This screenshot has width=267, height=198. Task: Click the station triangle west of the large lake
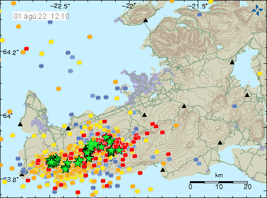232,62
